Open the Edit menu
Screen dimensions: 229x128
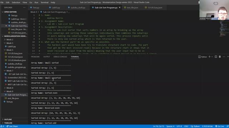click(x=8, y=2)
